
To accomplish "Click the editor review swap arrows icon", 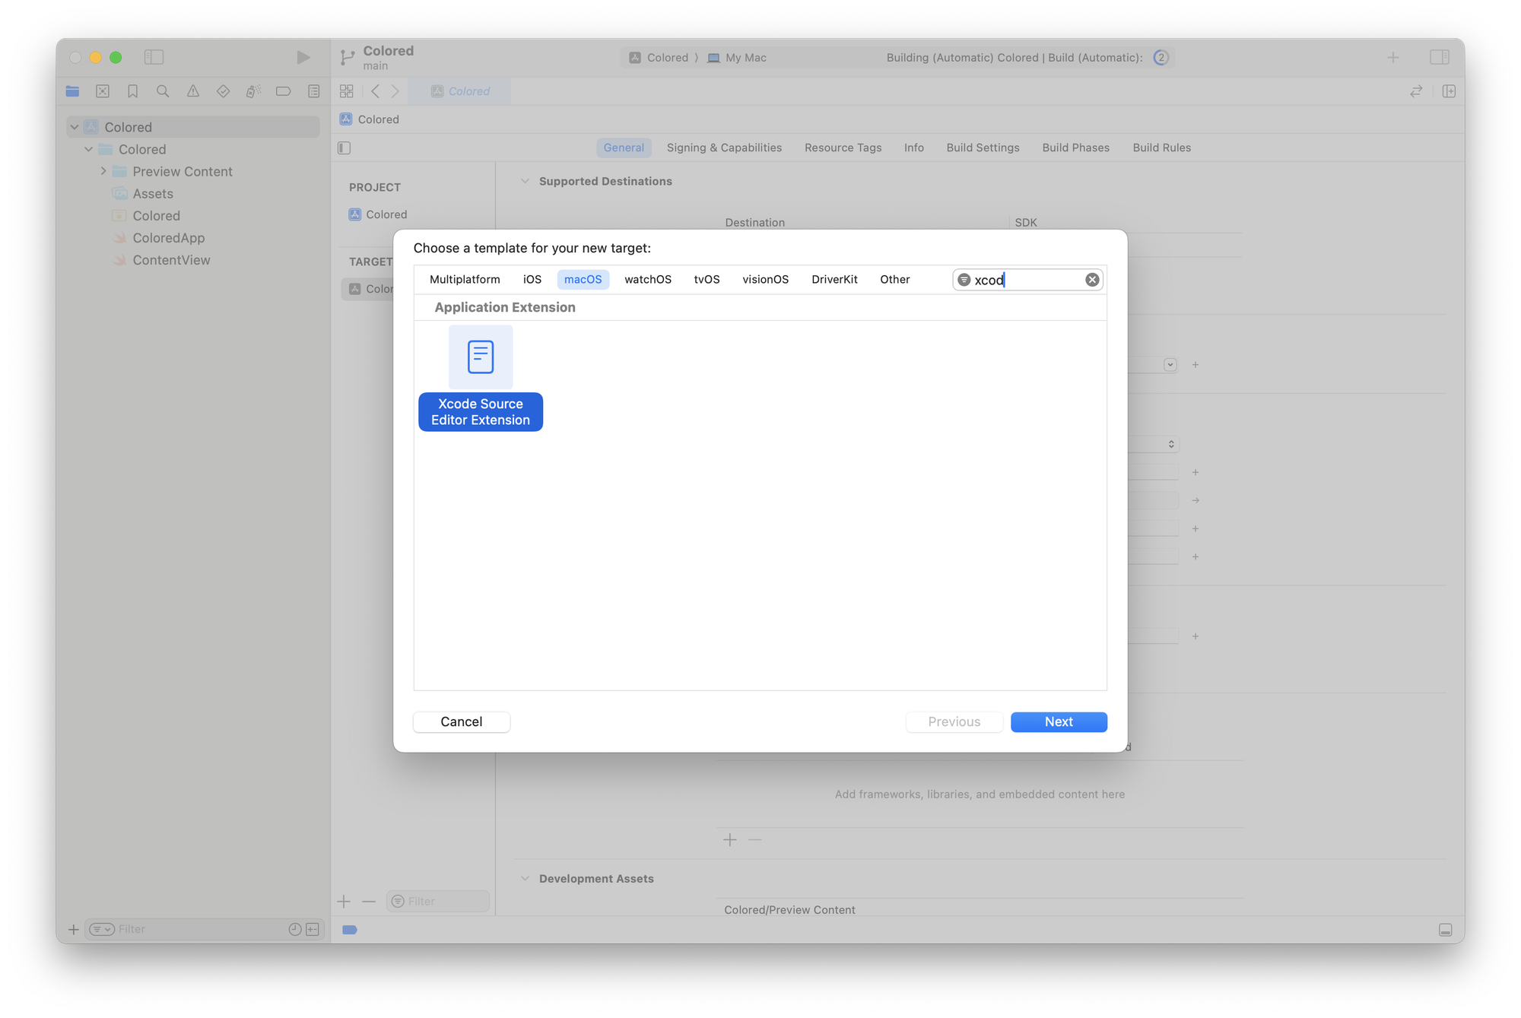I will point(1416,91).
